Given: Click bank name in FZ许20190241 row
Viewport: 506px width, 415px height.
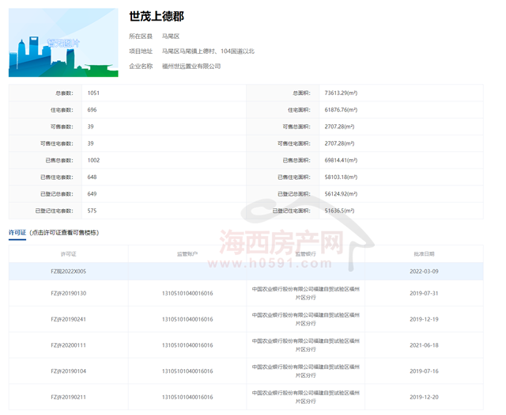Looking at the screenshot, I should [x=306, y=319].
